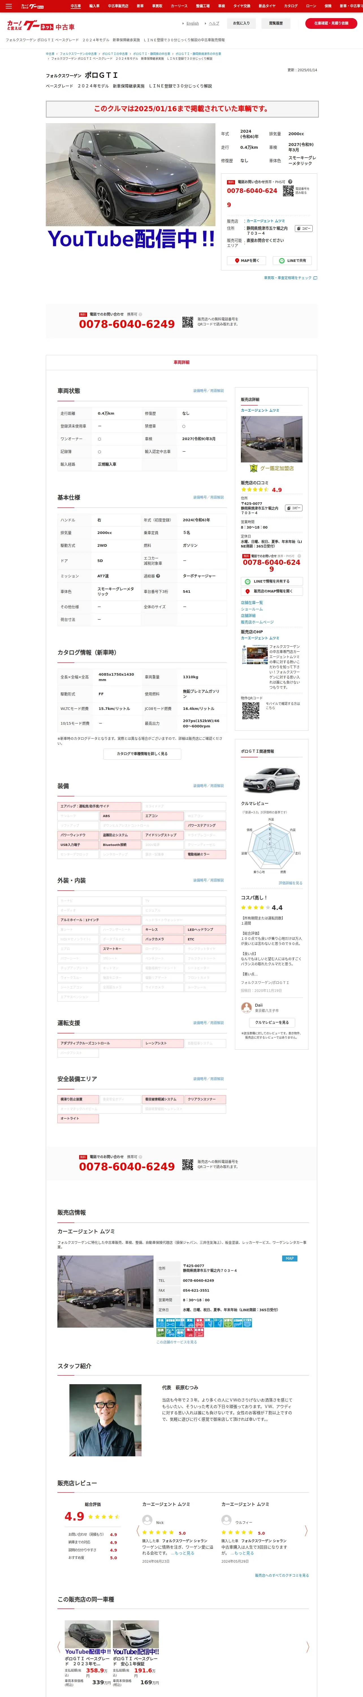Click カタログで車種情報を詳しく見る button

tap(142, 754)
